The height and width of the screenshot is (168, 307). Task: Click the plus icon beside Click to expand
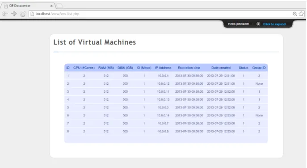[258, 24]
